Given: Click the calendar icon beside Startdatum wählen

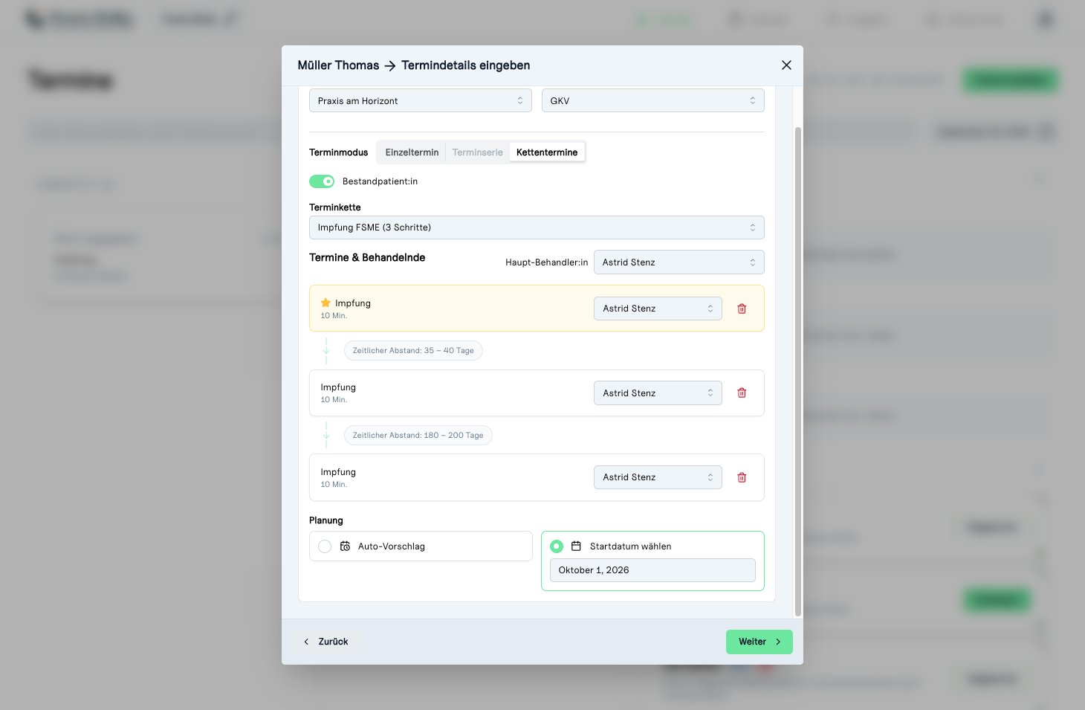Looking at the screenshot, I should pyautogui.click(x=576, y=546).
